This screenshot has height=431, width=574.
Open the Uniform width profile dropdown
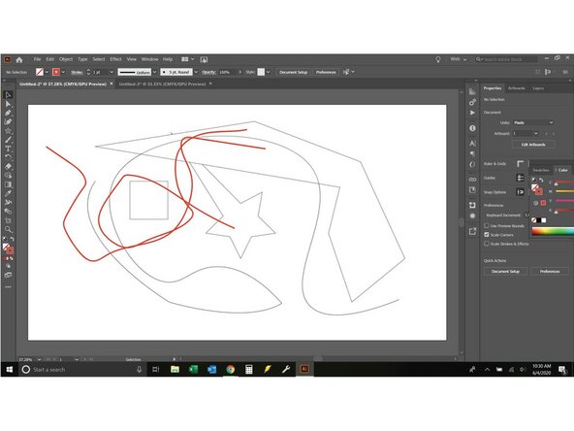point(154,72)
